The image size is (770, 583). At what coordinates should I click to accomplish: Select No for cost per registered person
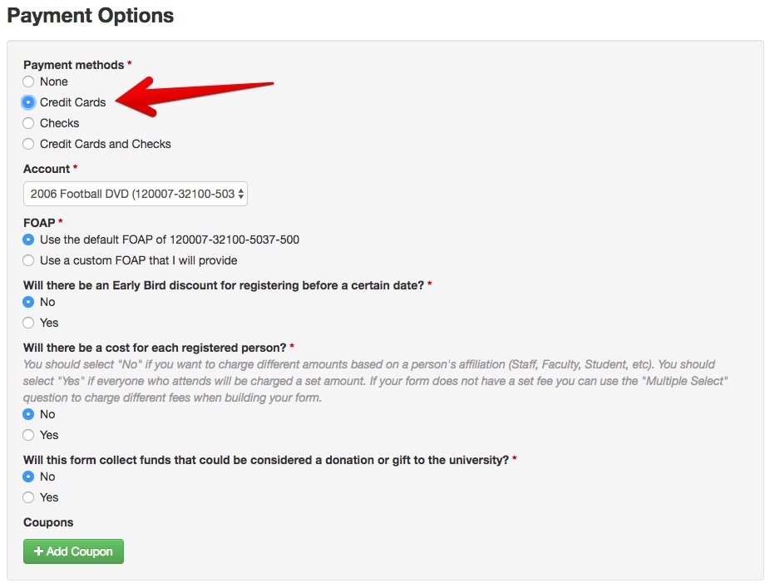point(28,414)
